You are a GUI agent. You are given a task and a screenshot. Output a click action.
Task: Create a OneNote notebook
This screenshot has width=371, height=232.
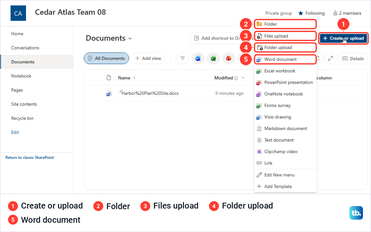click(285, 94)
